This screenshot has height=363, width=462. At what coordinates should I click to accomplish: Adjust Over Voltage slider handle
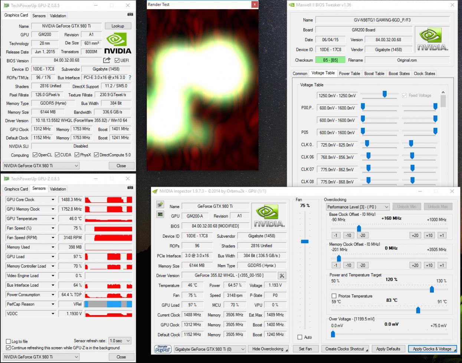pyautogui.click(x=333, y=334)
